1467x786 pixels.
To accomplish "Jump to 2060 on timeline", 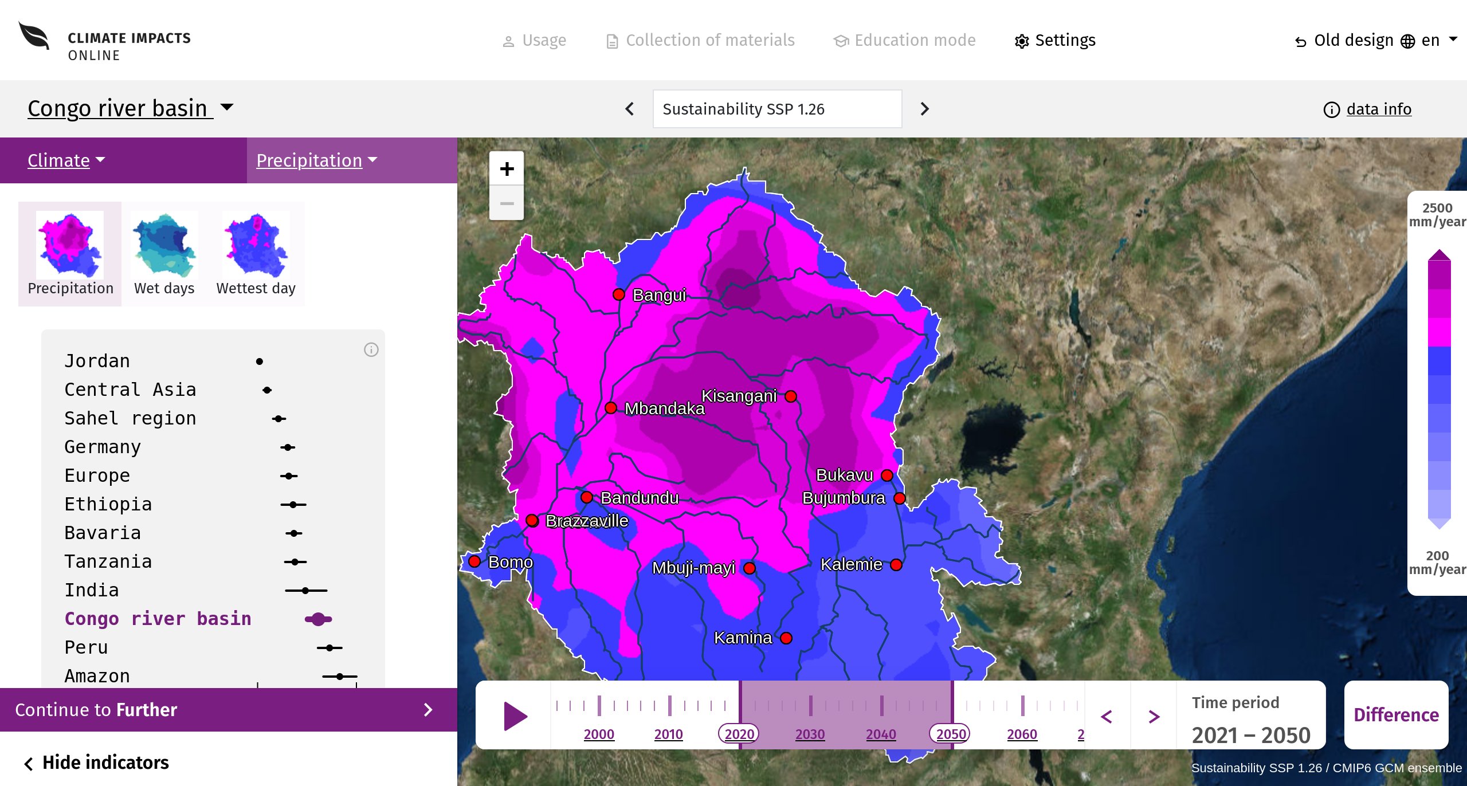I will (x=1022, y=734).
